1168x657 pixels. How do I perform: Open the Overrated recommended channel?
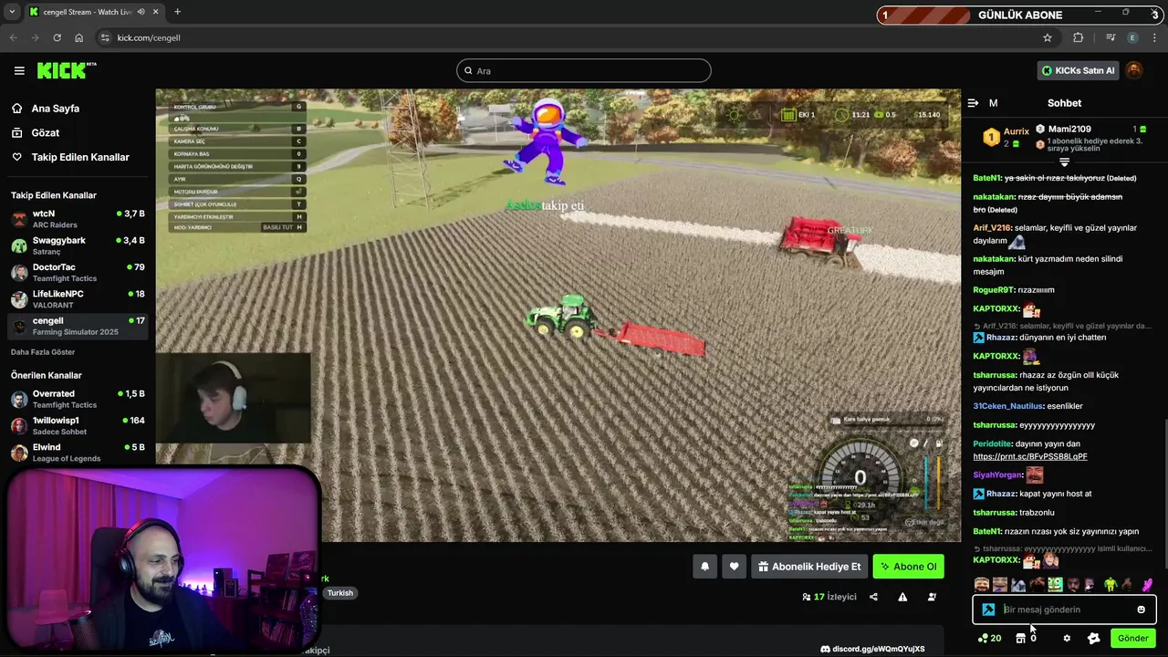[78, 399]
